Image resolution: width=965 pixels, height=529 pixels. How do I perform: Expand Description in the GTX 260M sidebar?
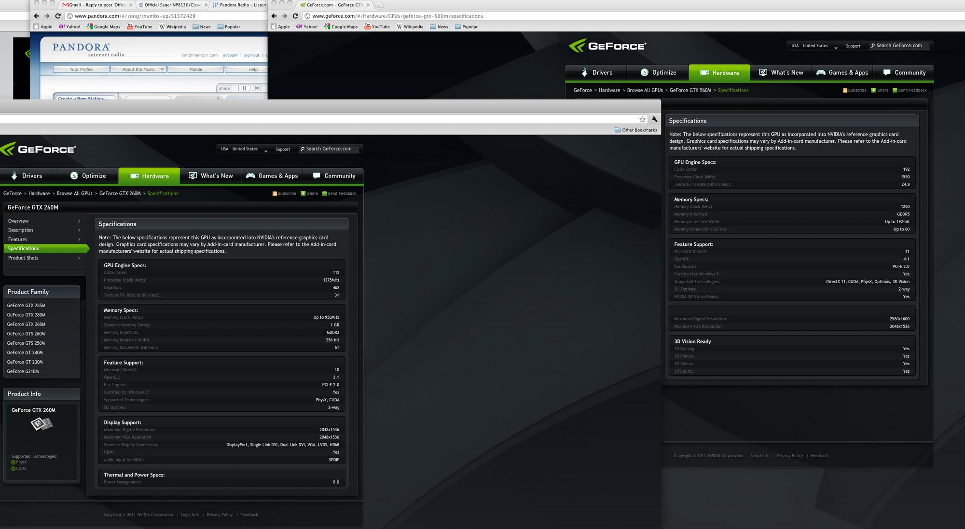(x=44, y=230)
